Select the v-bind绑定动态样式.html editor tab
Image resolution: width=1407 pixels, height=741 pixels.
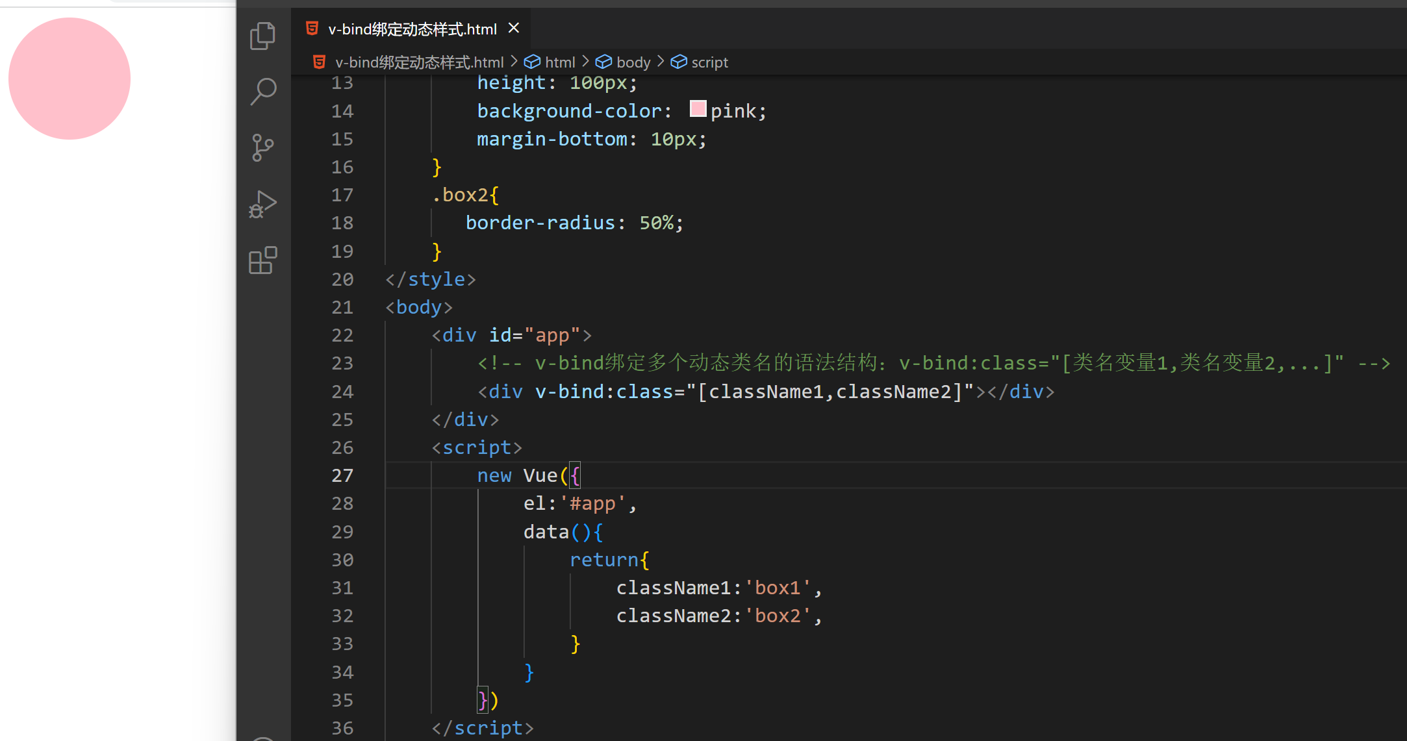click(x=412, y=29)
